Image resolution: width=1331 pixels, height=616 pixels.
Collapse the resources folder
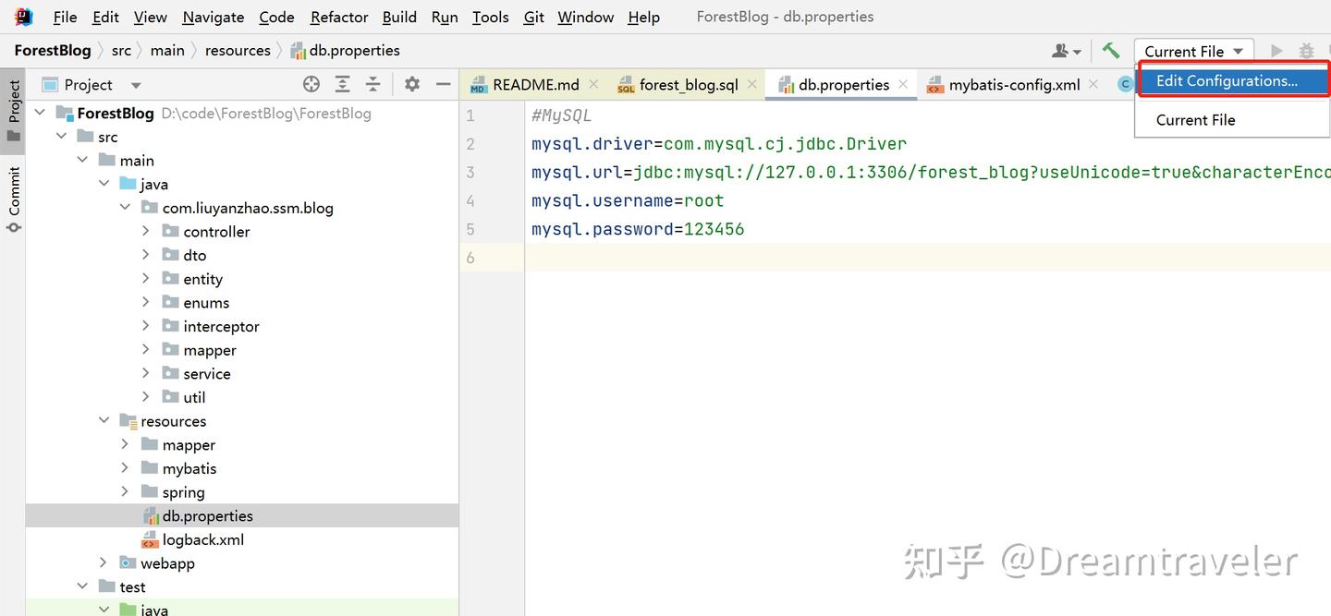[104, 421]
